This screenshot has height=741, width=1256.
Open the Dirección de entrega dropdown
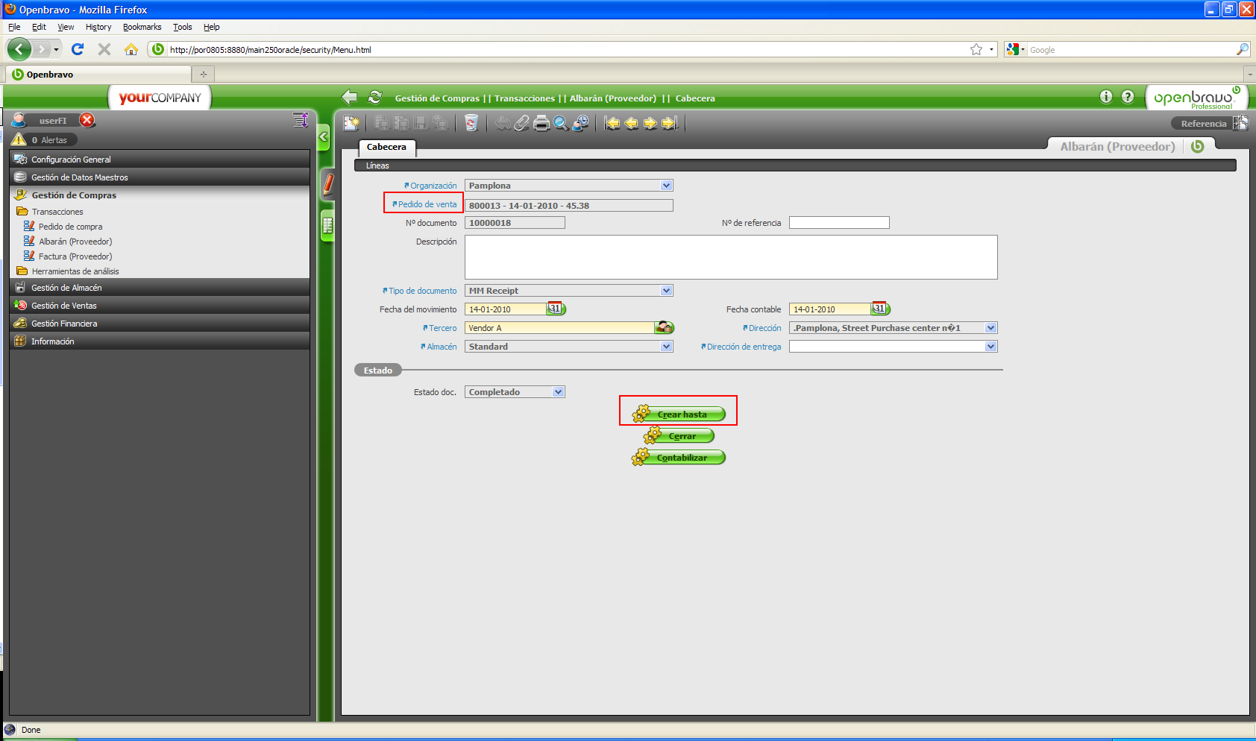click(991, 347)
